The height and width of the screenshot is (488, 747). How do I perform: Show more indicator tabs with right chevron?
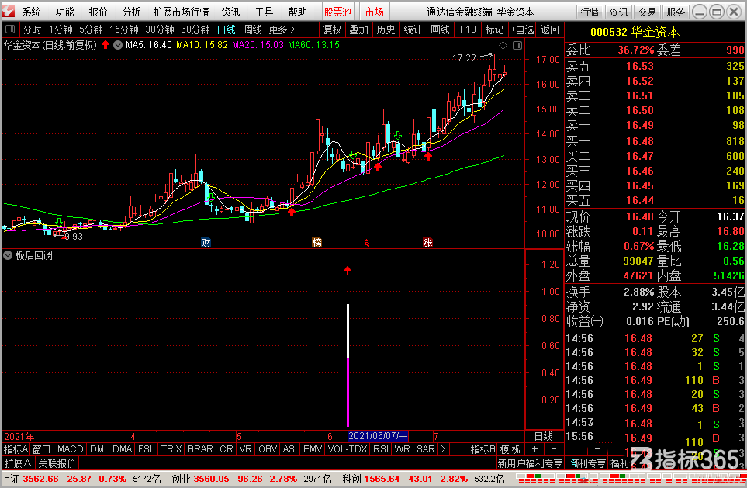(x=443, y=449)
